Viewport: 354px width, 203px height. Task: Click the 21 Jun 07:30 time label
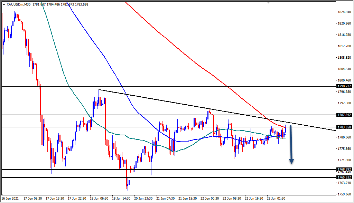[165, 199]
